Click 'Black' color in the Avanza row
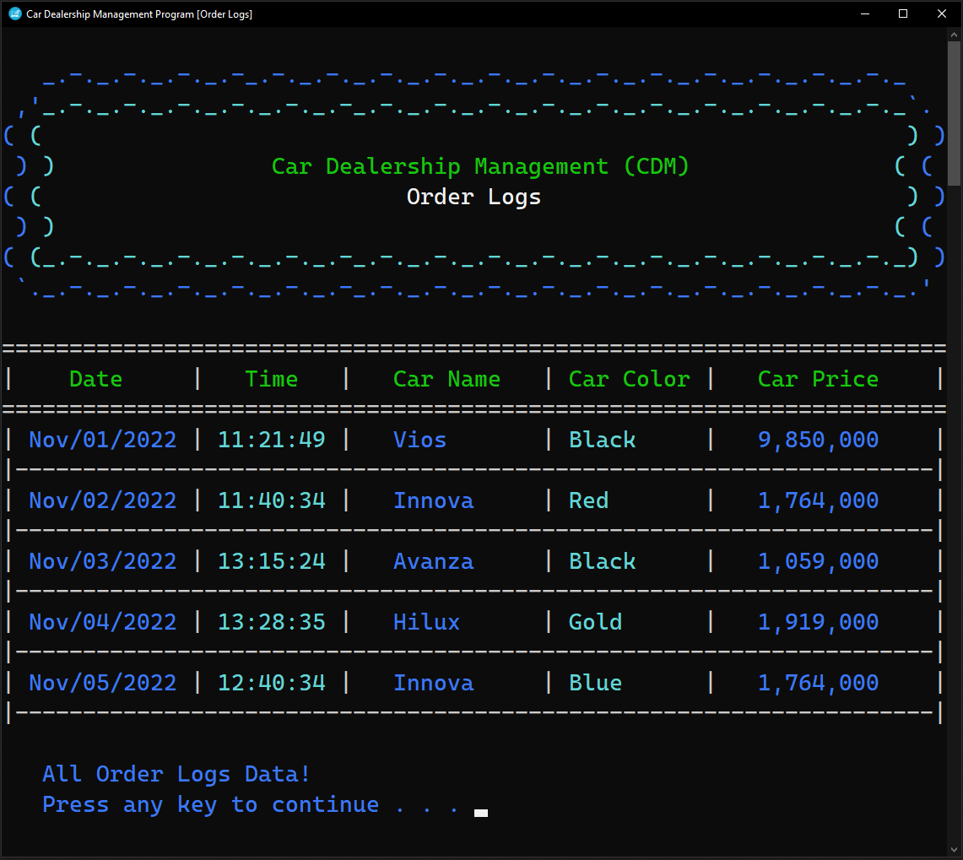 pos(602,561)
